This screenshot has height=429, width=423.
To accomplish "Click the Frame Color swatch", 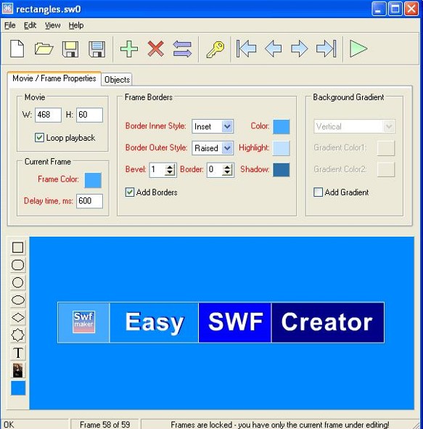I will click(93, 180).
